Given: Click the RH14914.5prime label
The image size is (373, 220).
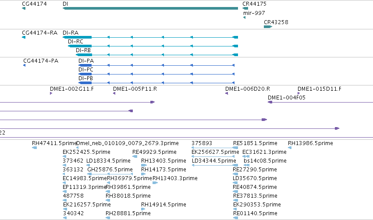Looking at the screenshot, I should click(x=163, y=205).
